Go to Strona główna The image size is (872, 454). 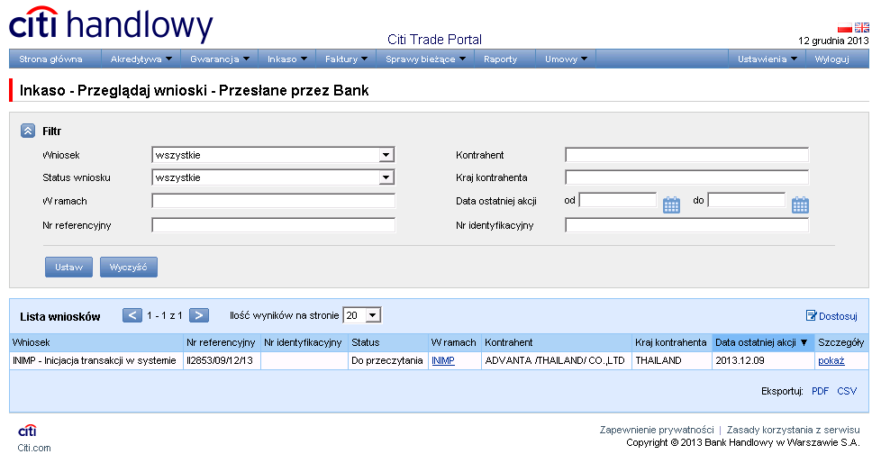coord(50,59)
